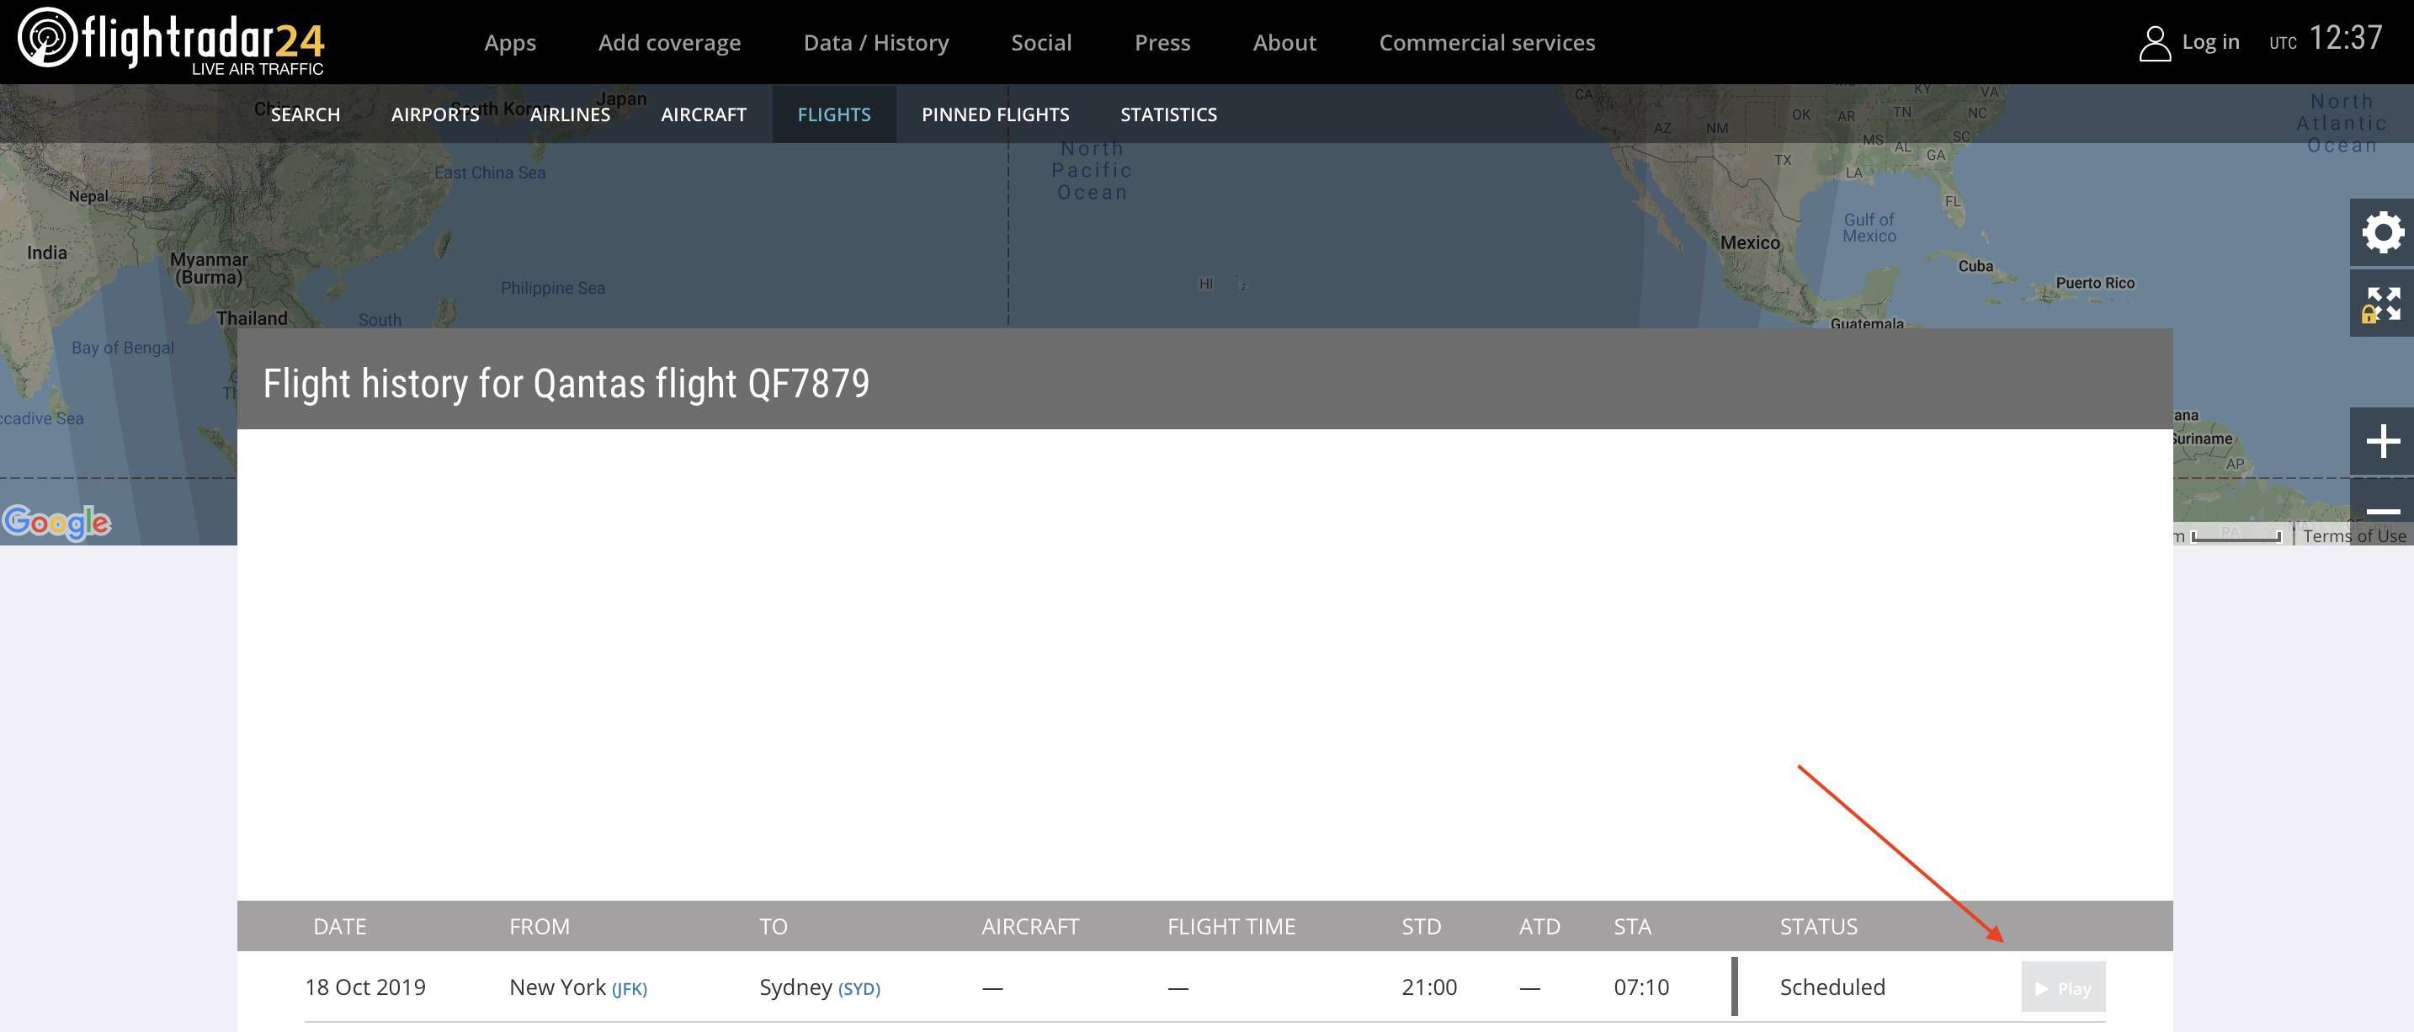2414x1032 pixels.
Task: Click the Google logo on map
Action: (x=56, y=522)
